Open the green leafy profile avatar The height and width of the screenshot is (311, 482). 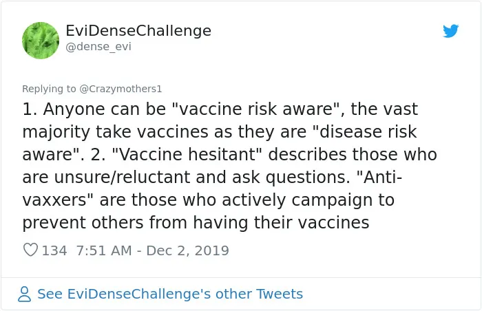pyautogui.click(x=41, y=41)
